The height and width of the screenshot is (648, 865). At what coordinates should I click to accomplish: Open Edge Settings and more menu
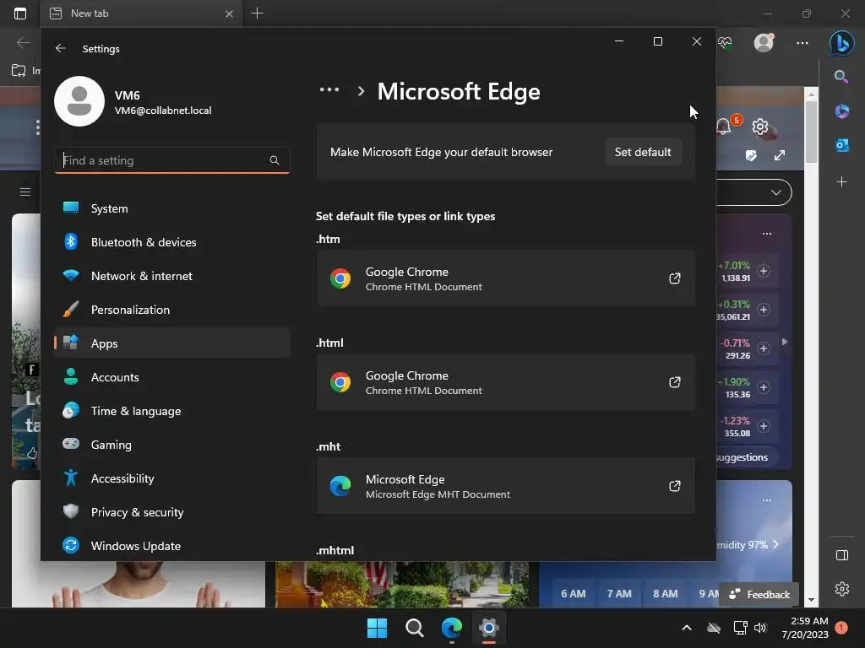click(x=802, y=42)
